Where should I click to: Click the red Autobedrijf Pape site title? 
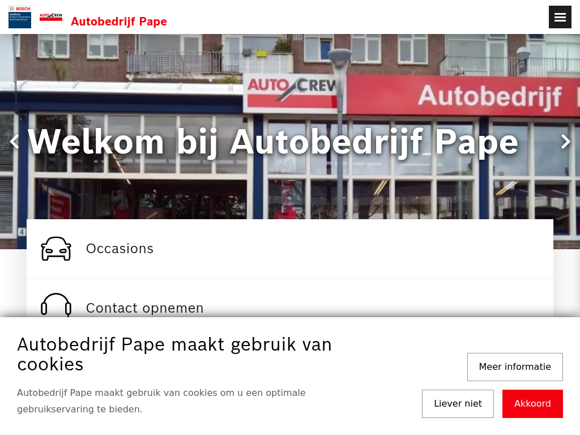pos(119,22)
